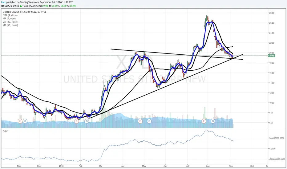This screenshot has height=169, width=287.
Task: Open the Carr author link
Action: click(3, 2)
